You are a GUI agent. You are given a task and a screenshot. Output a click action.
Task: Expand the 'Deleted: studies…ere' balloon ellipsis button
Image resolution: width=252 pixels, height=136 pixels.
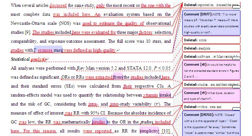pyautogui.click(x=236, y=86)
